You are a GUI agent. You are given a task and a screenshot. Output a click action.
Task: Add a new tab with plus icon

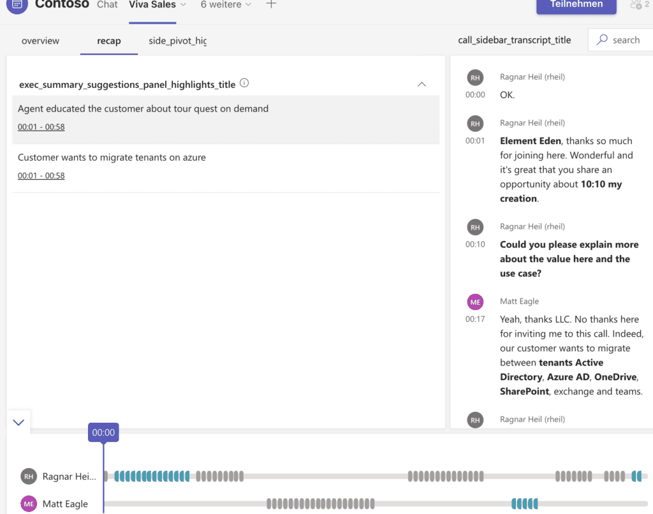coord(271,4)
